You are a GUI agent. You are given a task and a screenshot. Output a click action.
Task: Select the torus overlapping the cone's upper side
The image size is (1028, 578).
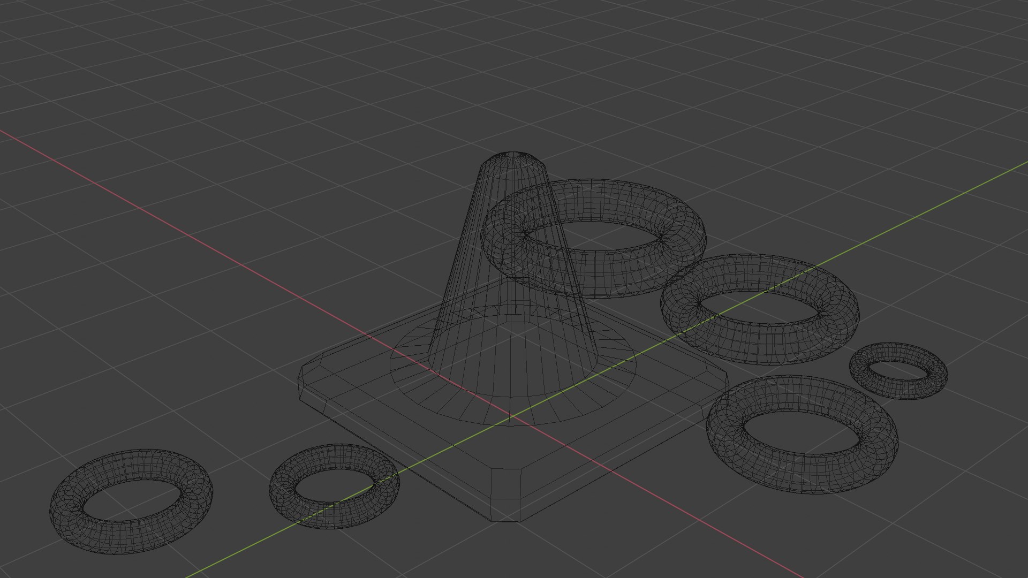tap(593, 238)
